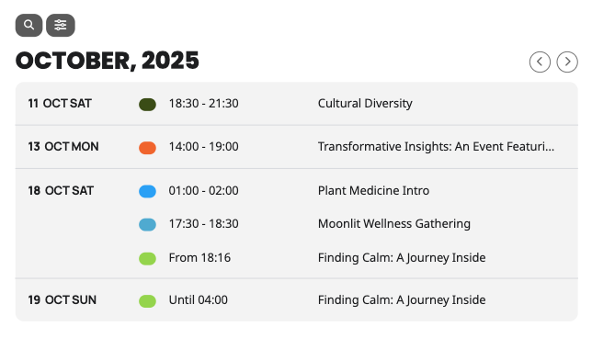
Task: Open Plant Medicine Intro event
Action: 373,190
